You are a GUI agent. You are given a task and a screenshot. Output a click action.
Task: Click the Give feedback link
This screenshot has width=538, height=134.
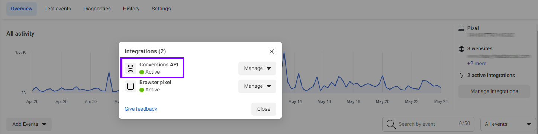coord(141,109)
